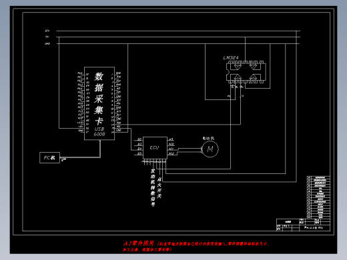This screenshot has height=260, width=347.
Task: Select the red A1零件图用 note text
Action: [196, 246]
